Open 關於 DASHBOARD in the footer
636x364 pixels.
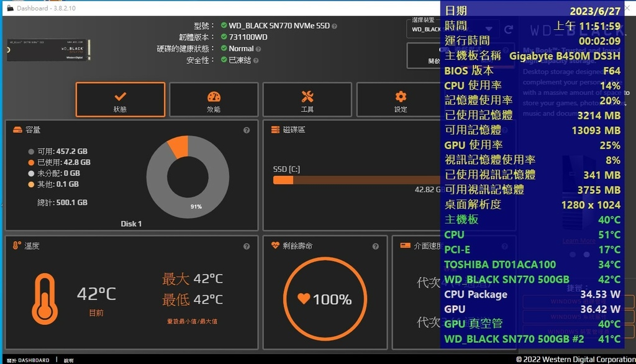pyautogui.click(x=28, y=360)
